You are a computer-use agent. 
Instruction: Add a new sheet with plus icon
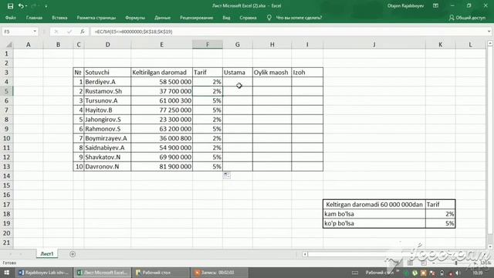[73, 254]
